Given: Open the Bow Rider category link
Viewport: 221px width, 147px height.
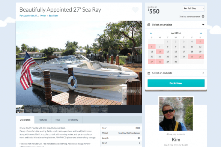Looking at the screenshot, I should [x=53, y=16].
